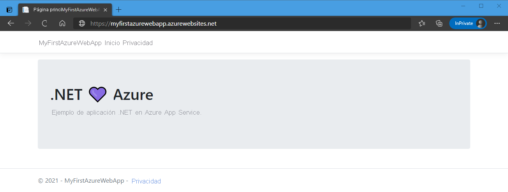Click the address bar URL field
Viewport: 508px width, 192px height.
[x=242, y=23]
